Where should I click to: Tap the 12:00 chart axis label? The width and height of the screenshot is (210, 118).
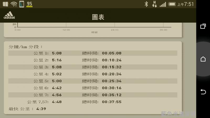(x=66, y=30)
